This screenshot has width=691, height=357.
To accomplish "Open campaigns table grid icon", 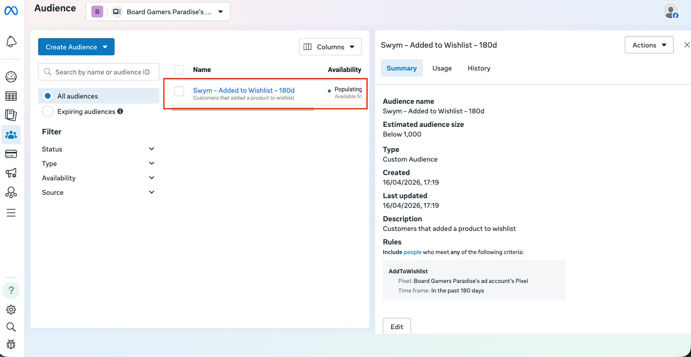I will (11, 96).
